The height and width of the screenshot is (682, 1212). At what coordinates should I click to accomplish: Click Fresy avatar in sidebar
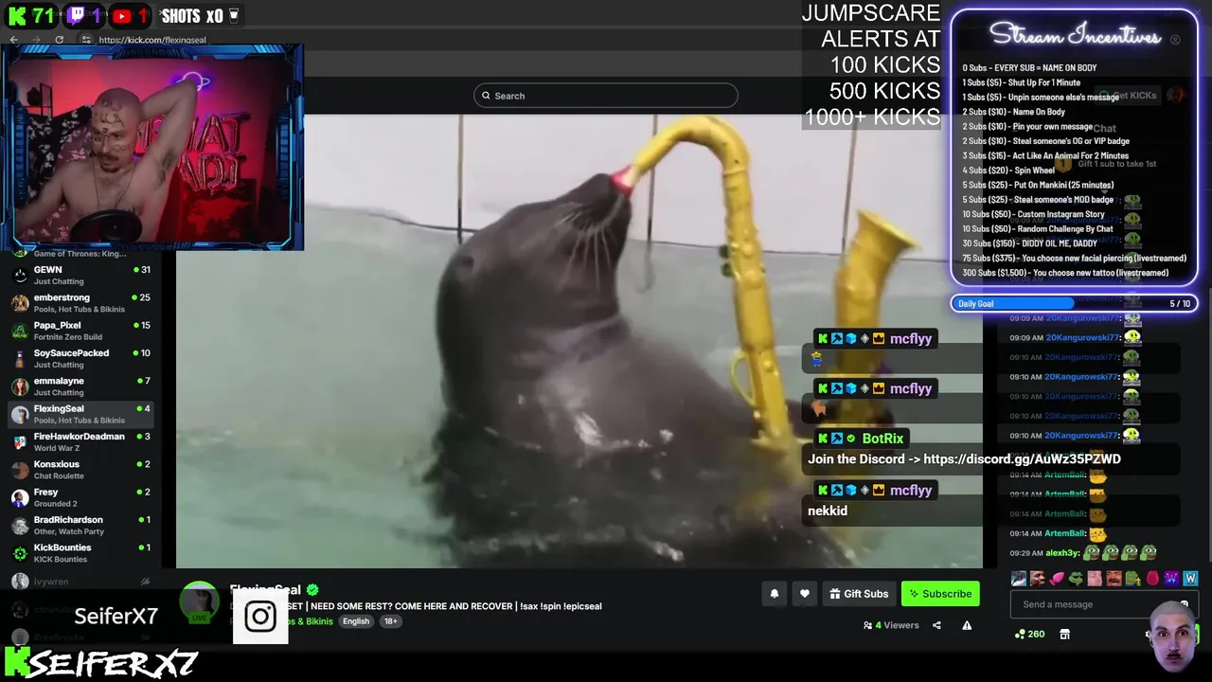20,497
